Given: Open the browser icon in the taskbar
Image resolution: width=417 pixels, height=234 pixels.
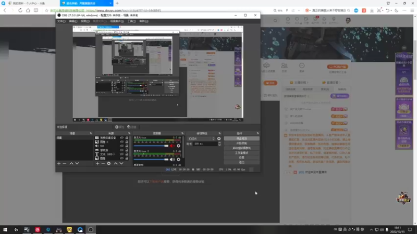Looking at the screenshot, I should [80, 229].
